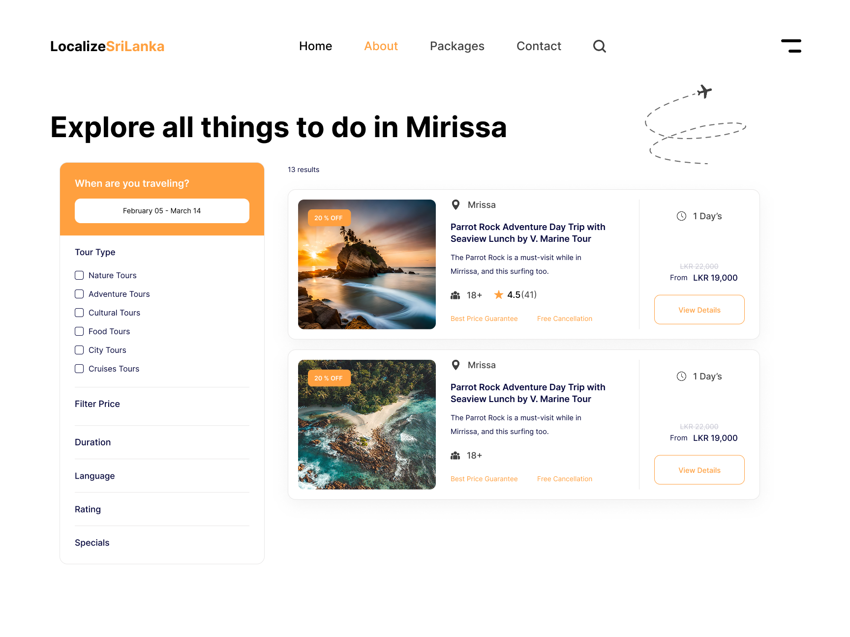Viewport: 850px width, 637px height.
Task: Click the location pin icon beside first Mrissa label
Action: (x=456, y=204)
